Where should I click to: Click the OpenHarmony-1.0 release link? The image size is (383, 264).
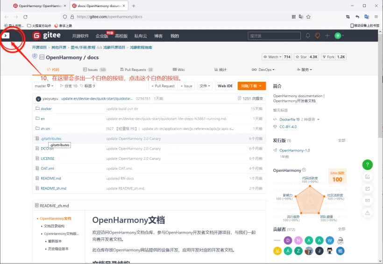pyautogui.click(x=295, y=150)
